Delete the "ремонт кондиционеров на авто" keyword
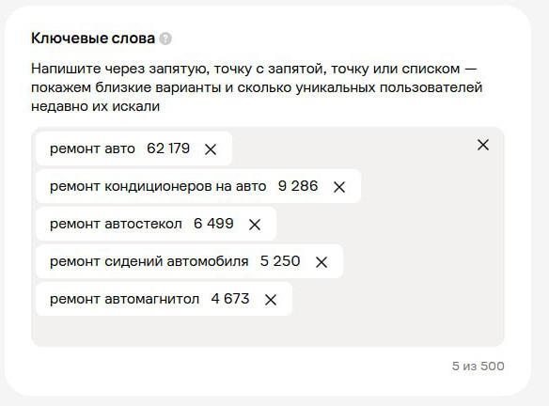Viewport: 549px width, 406px height. [339, 187]
